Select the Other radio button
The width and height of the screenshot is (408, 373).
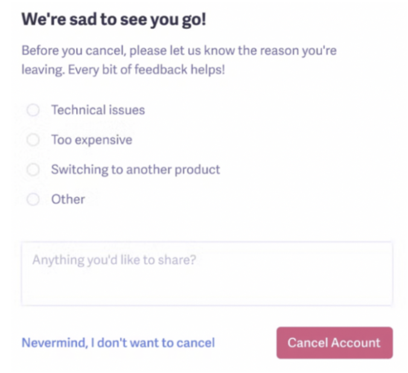33,199
